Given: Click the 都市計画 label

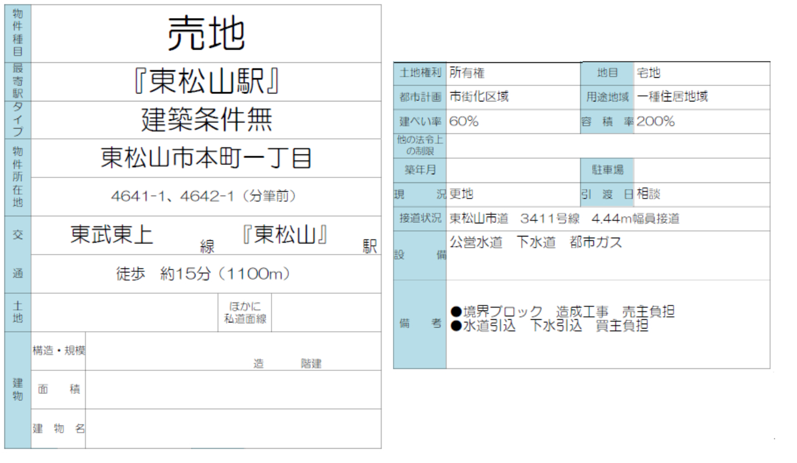Looking at the screenshot, I should tap(420, 98).
